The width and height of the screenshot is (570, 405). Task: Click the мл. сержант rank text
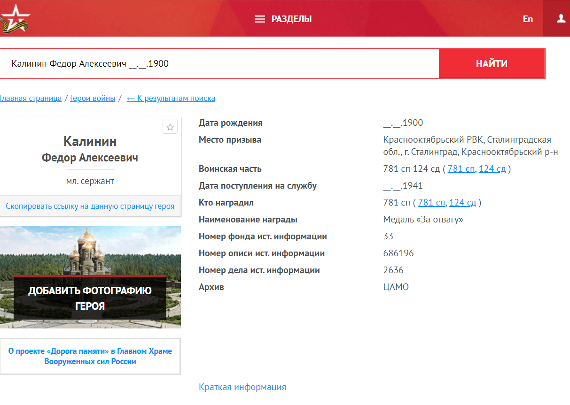[x=90, y=181]
